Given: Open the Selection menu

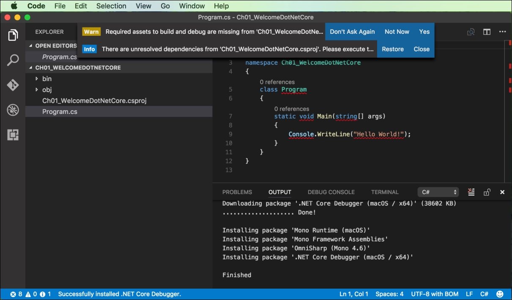Looking at the screenshot, I should tap(111, 6).
